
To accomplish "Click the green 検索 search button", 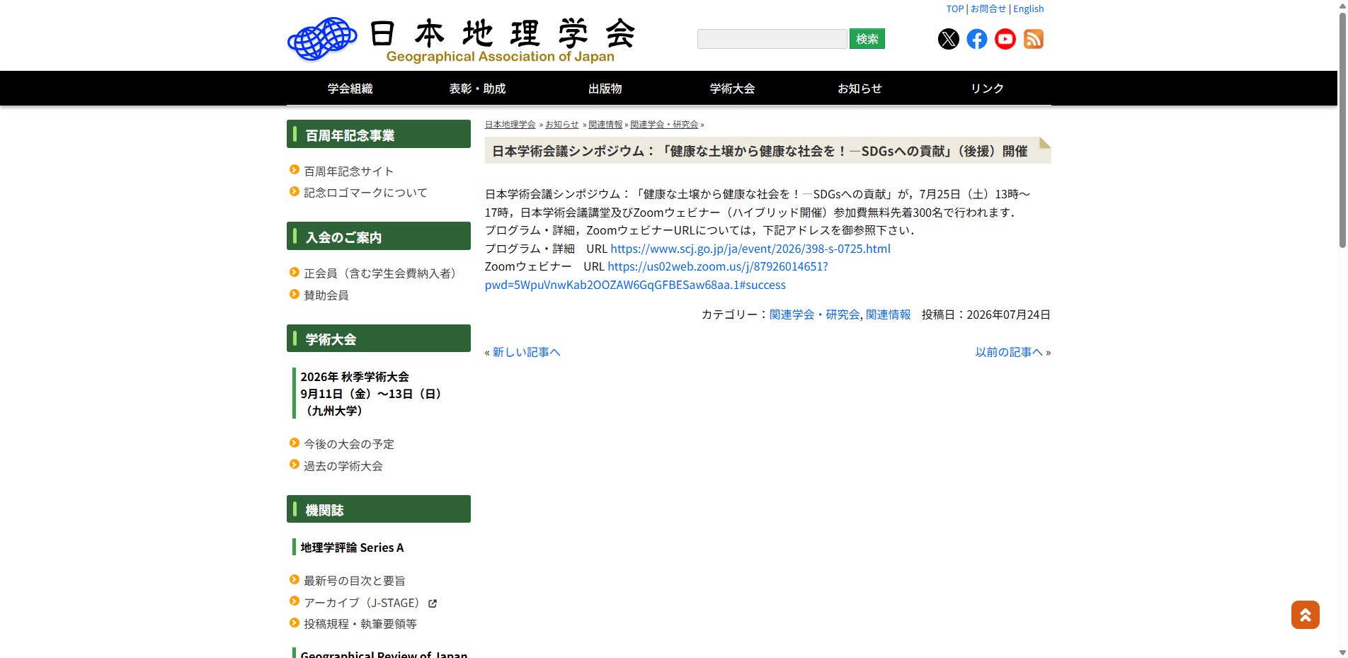I will 867,39.
